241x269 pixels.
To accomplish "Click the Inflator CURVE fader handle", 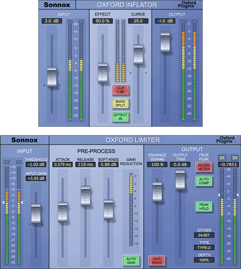I will pos(138,54).
